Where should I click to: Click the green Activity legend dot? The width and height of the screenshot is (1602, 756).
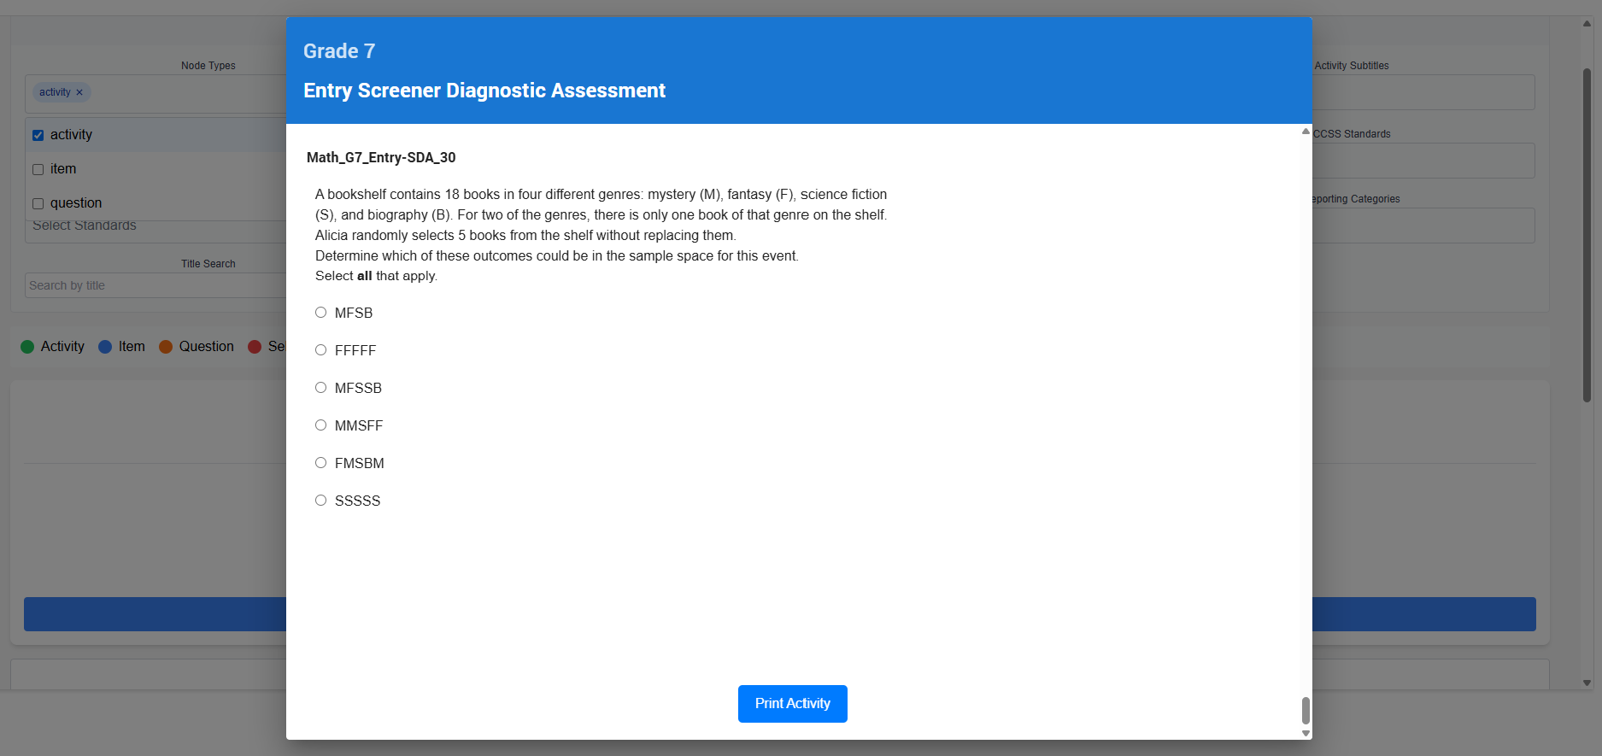(x=27, y=347)
